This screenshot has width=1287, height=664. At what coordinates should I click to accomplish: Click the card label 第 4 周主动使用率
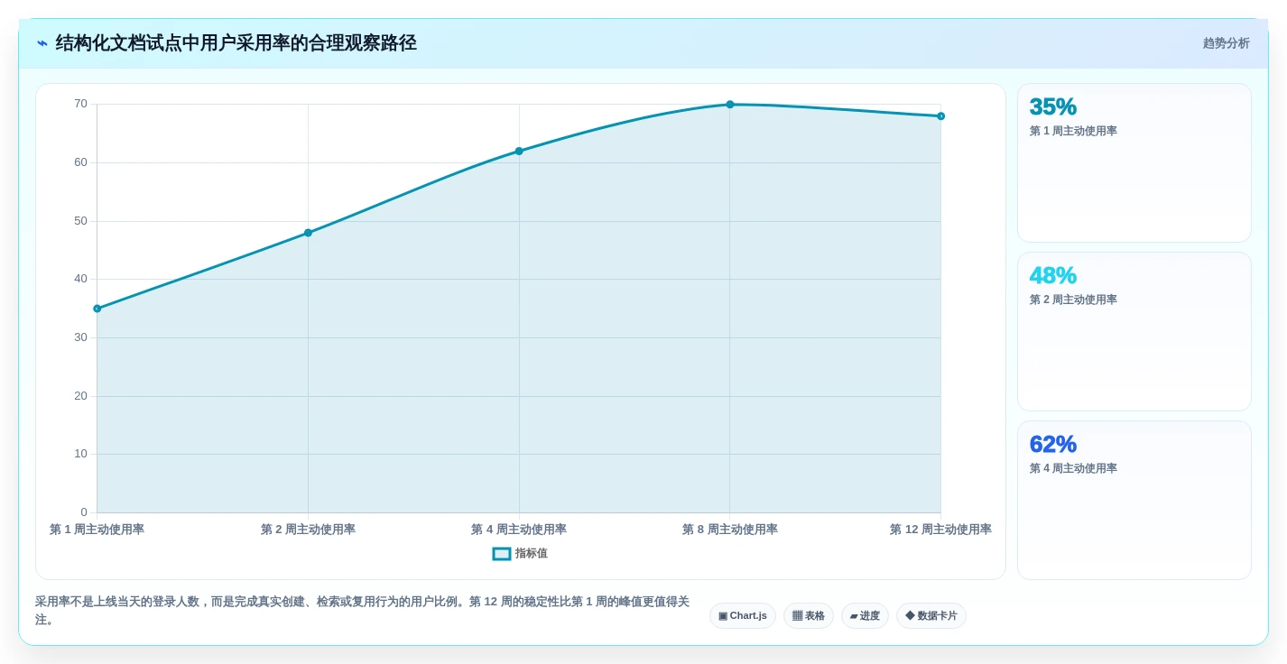click(1073, 468)
